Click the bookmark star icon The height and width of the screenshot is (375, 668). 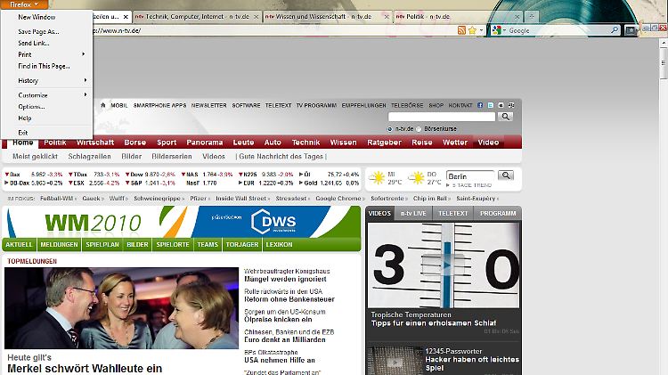click(x=472, y=30)
